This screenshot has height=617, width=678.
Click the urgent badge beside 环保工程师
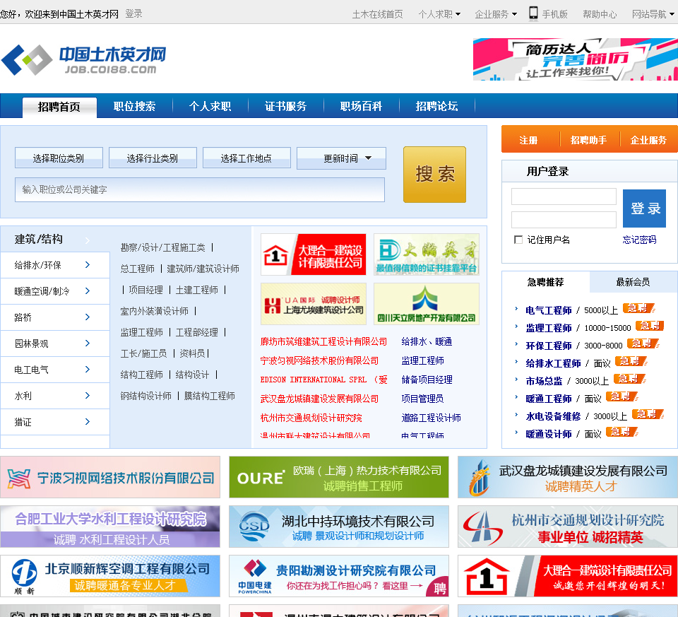pyautogui.click(x=643, y=344)
